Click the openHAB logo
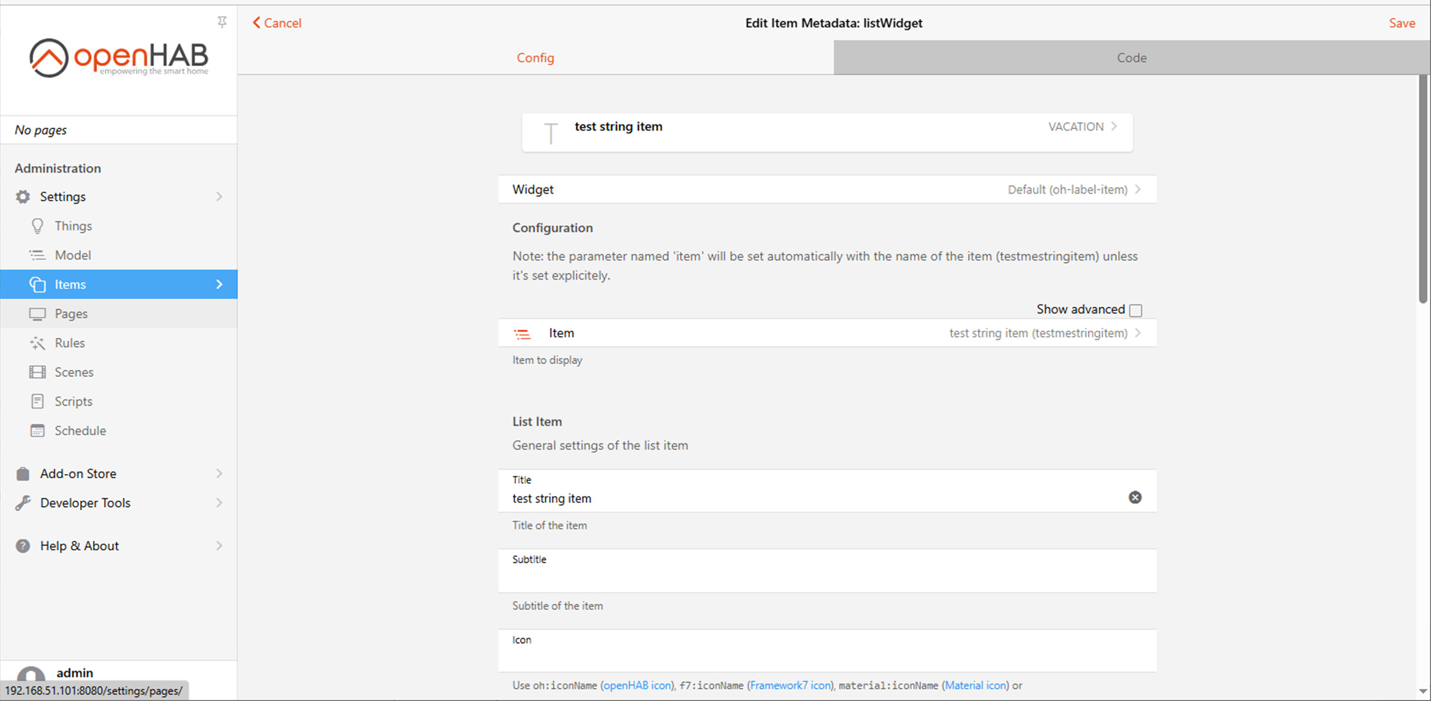 [118, 58]
